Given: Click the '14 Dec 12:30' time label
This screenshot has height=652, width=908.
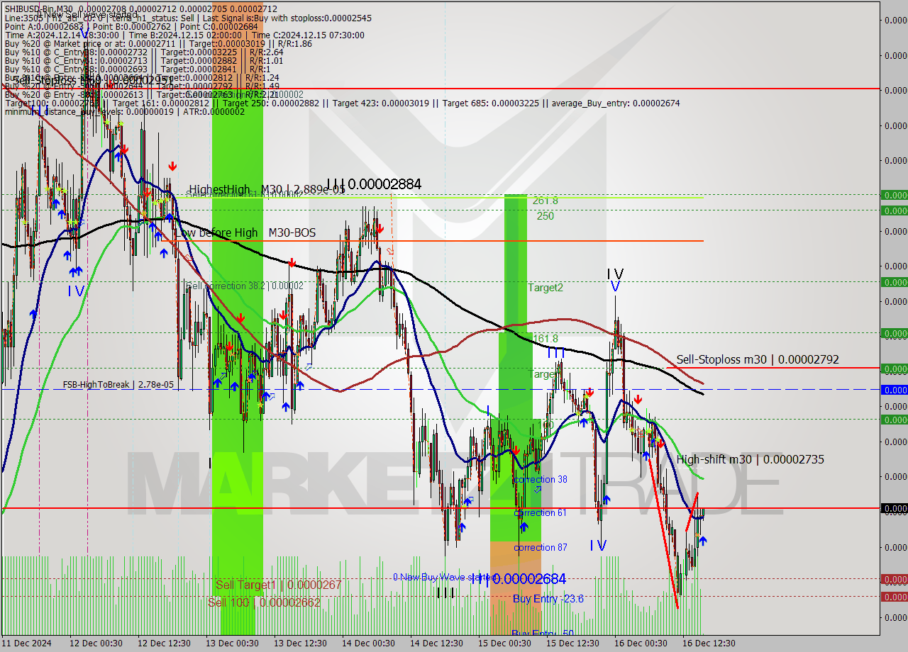Looking at the screenshot, I should click(x=437, y=643).
